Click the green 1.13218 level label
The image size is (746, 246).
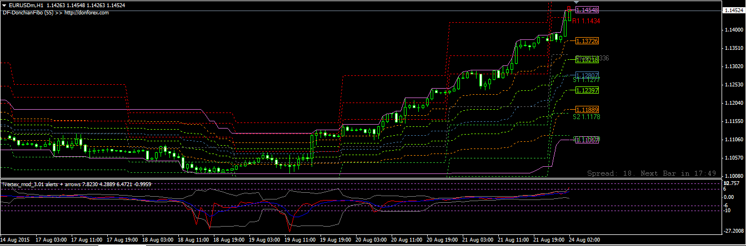tap(586, 59)
